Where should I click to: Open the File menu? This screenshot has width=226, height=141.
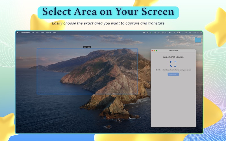point(33,32)
